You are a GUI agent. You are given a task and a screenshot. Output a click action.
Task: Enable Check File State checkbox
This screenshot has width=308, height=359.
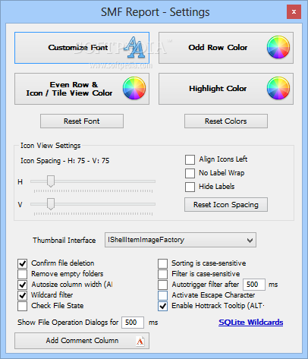(x=23, y=306)
